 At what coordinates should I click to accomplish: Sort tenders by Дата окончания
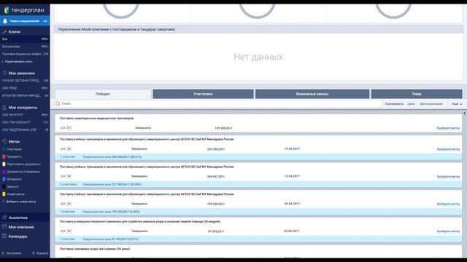pos(431,104)
